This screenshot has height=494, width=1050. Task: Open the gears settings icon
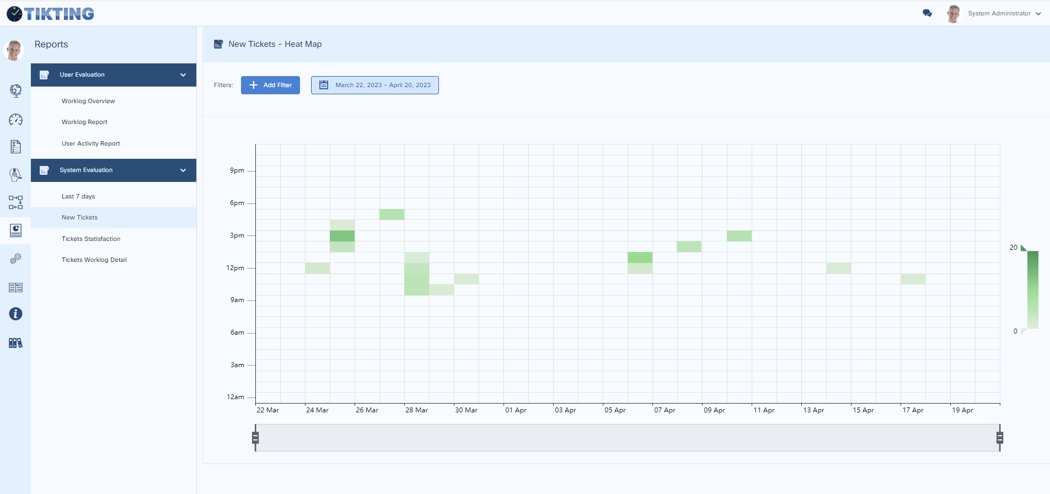(15, 258)
